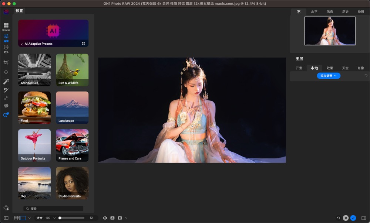Switch to the 历史 (History) tab

click(x=345, y=12)
